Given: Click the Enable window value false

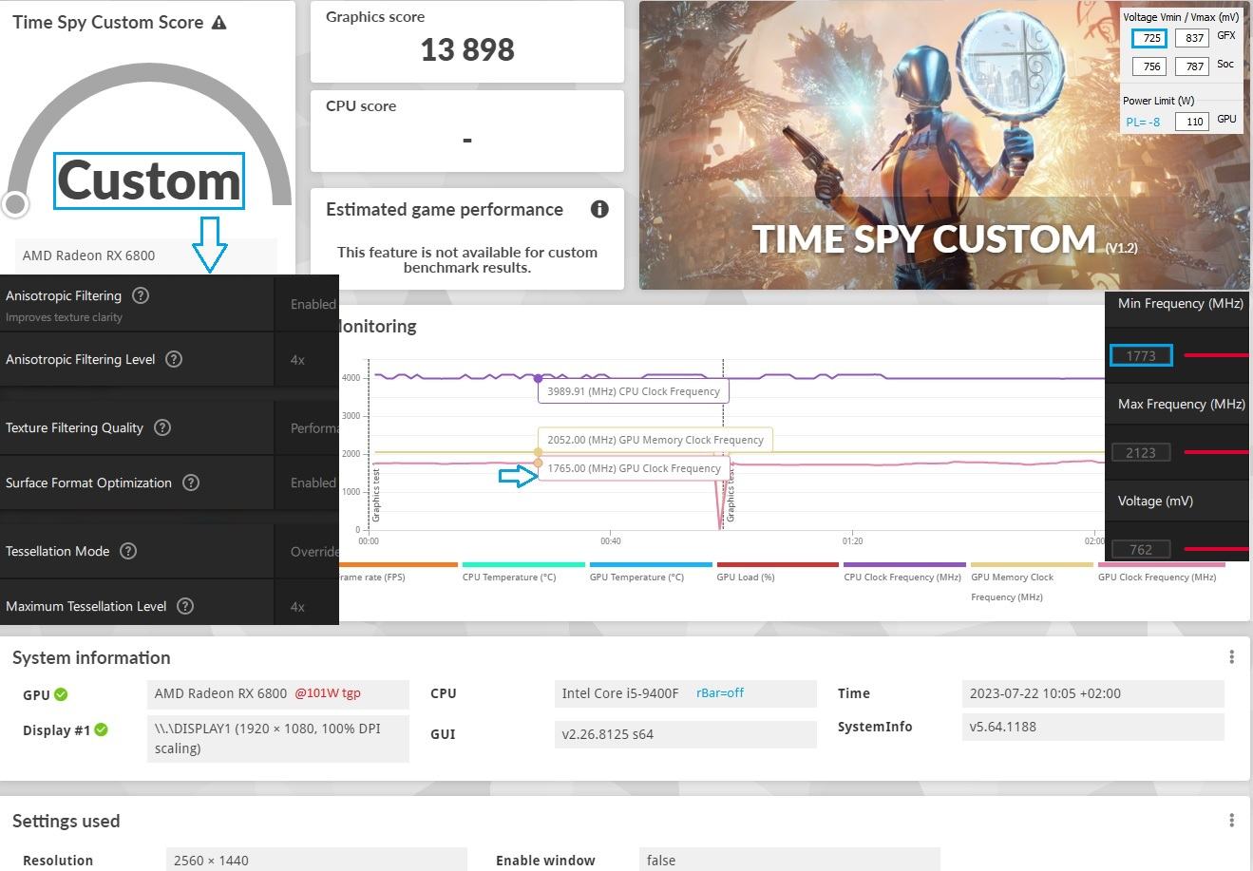Looking at the screenshot, I should click(x=661, y=861).
